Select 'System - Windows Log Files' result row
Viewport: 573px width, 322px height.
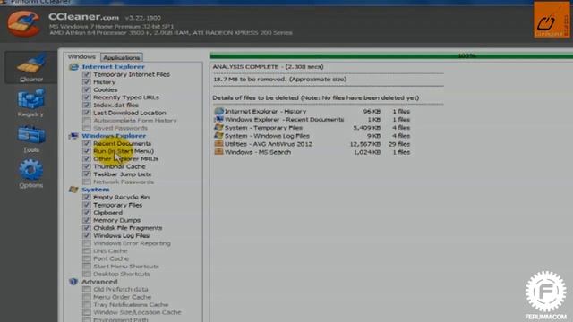[312, 135]
